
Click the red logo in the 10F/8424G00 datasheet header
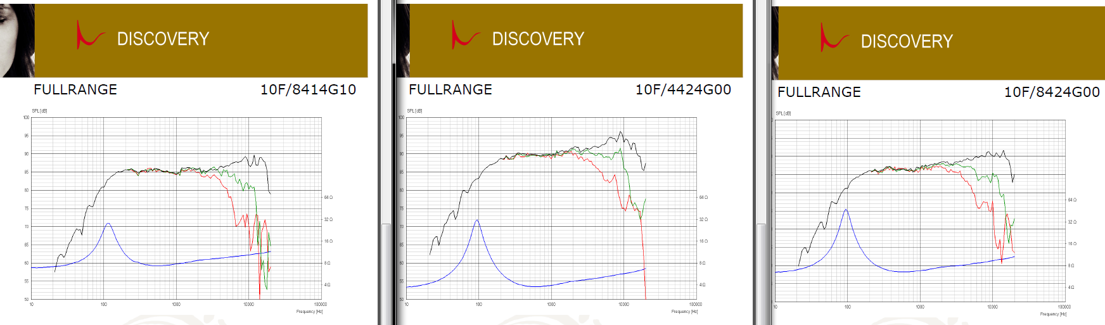(834, 37)
